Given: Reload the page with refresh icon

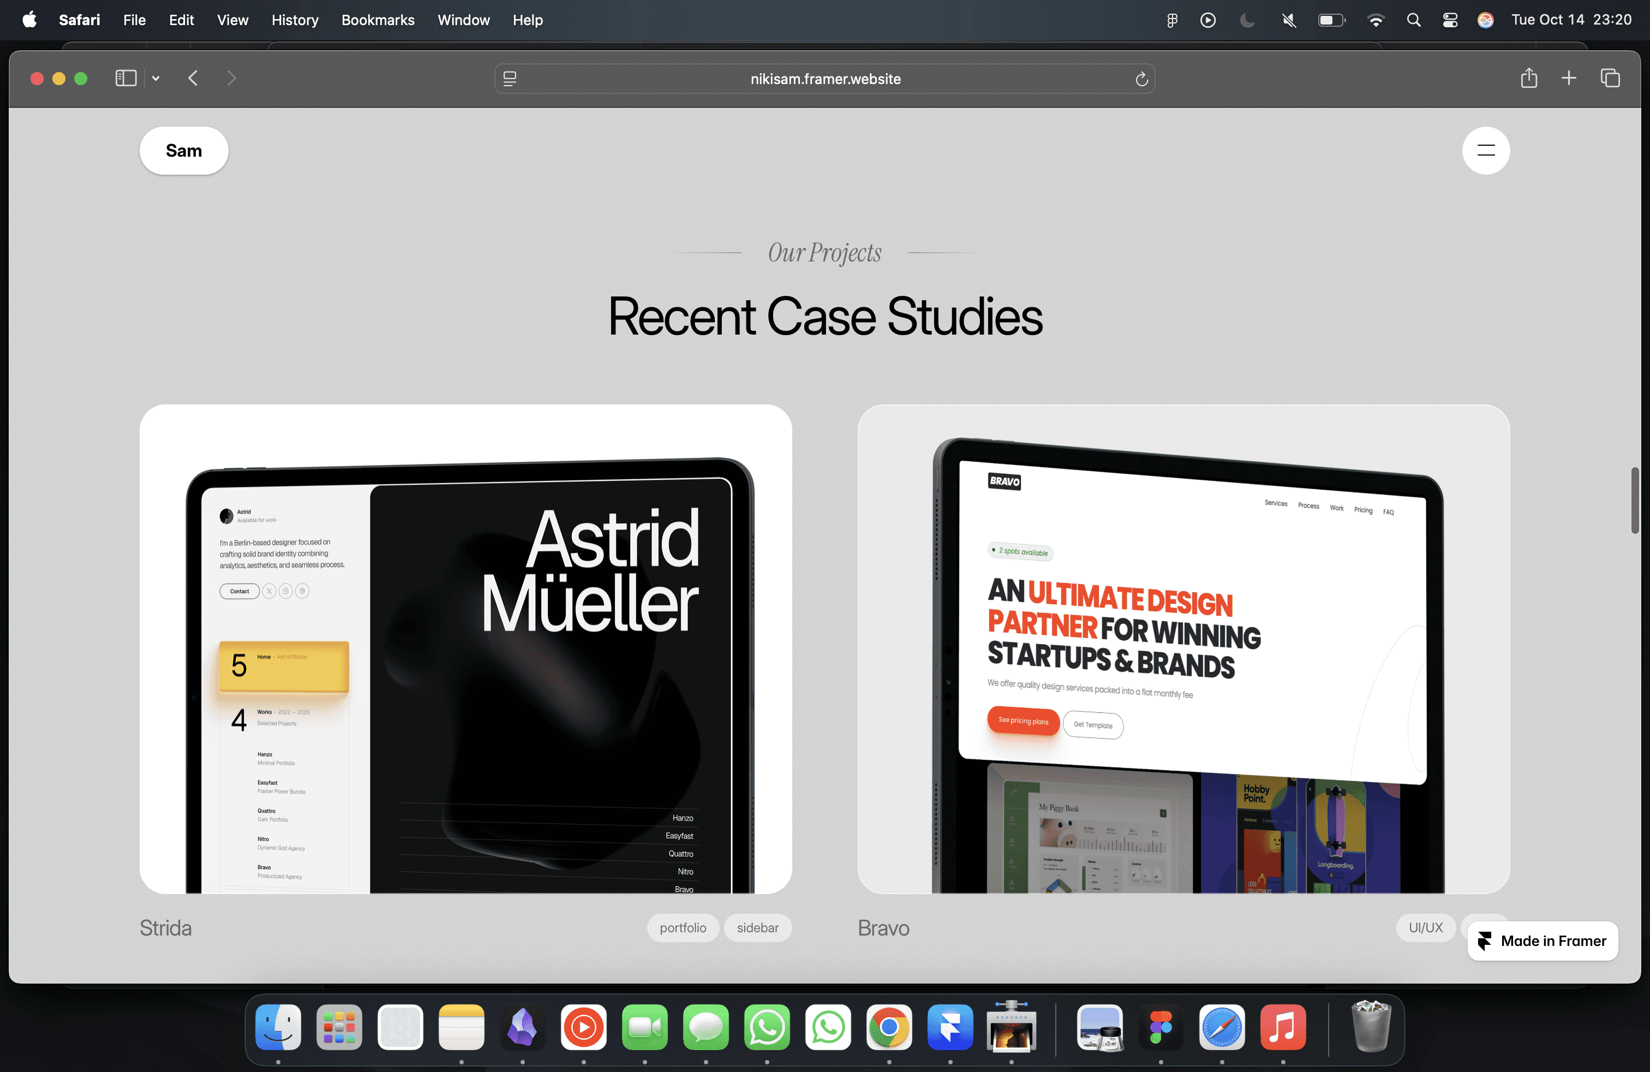Looking at the screenshot, I should [x=1141, y=79].
